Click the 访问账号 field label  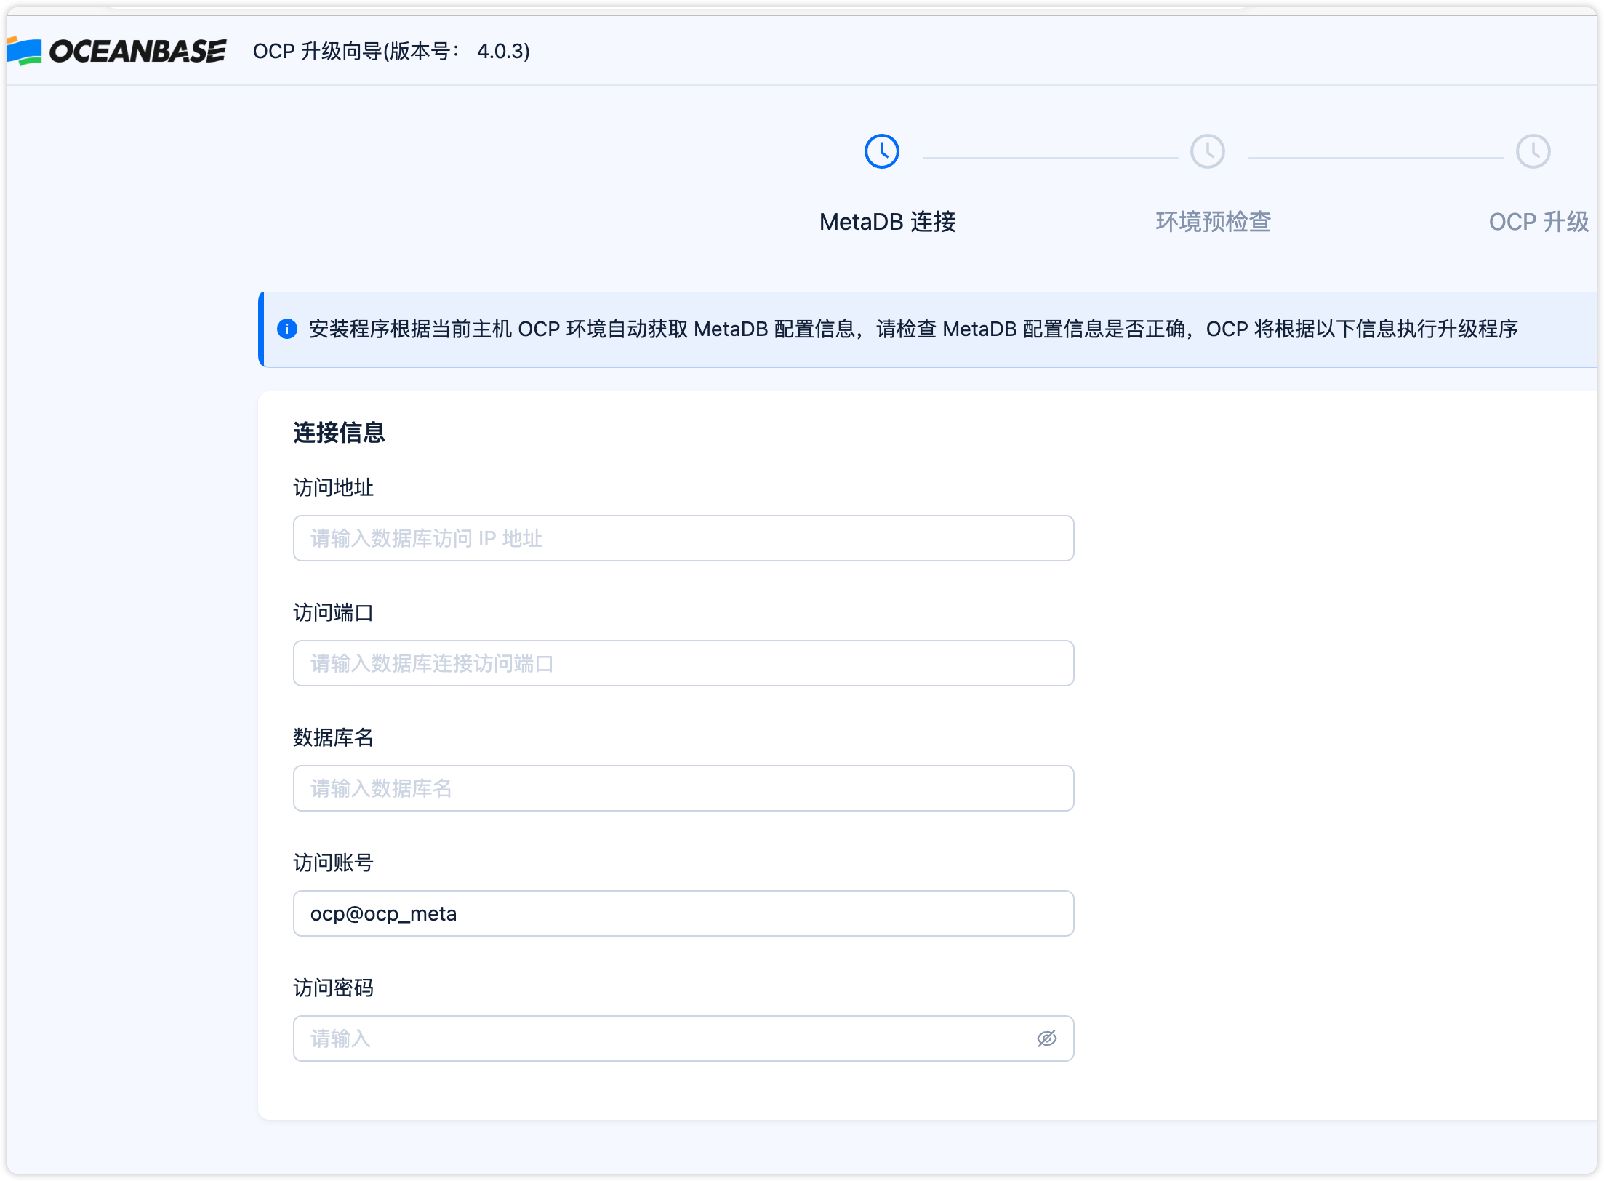(333, 862)
